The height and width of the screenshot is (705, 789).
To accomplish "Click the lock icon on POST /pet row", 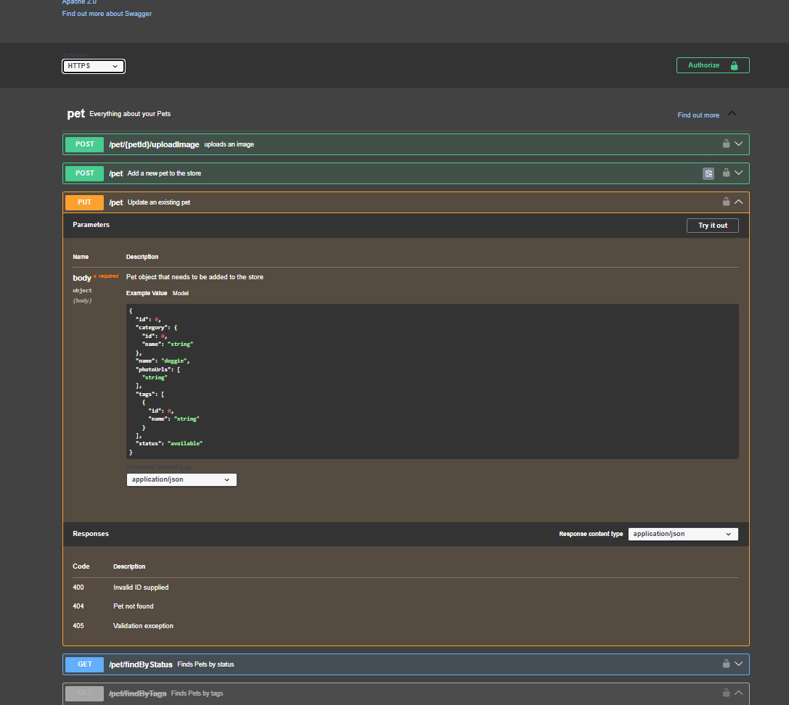I will pos(726,173).
